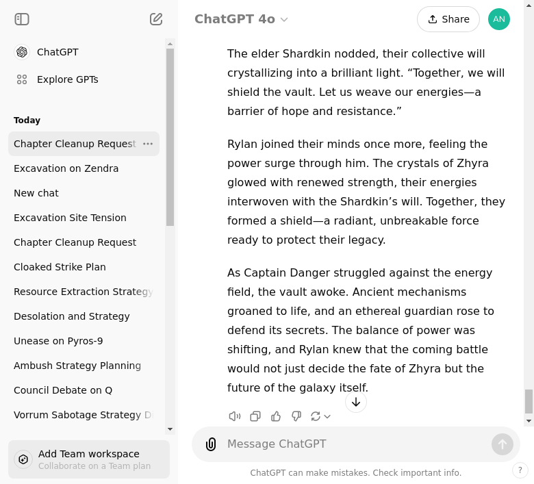Copy the response with the copy icon
Screen dimensions: 534x484
pyautogui.click(x=255, y=416)
